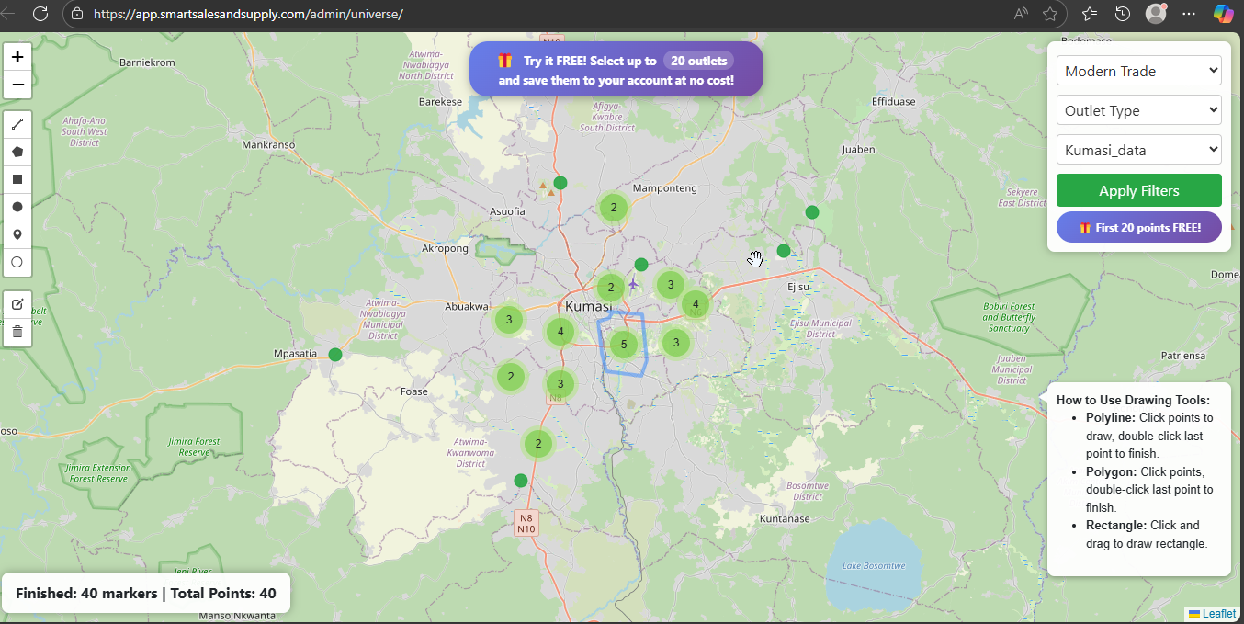
Task: Activate the Edit layers tool
Action: coord(17,303)
